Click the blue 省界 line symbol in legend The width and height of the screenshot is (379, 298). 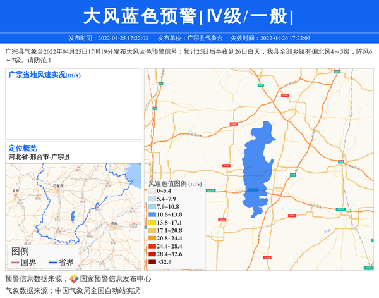coord(52,262)
